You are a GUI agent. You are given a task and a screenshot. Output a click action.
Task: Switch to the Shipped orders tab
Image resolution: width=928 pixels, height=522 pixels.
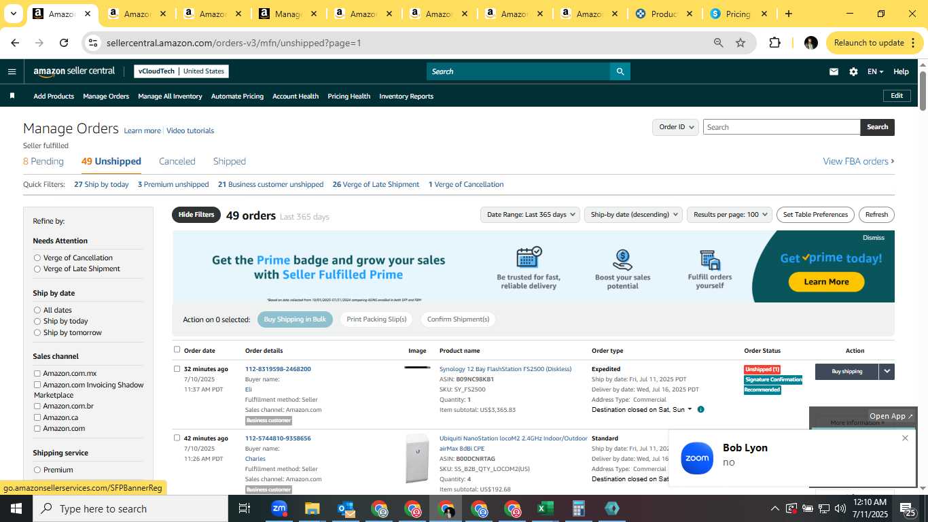230,161
